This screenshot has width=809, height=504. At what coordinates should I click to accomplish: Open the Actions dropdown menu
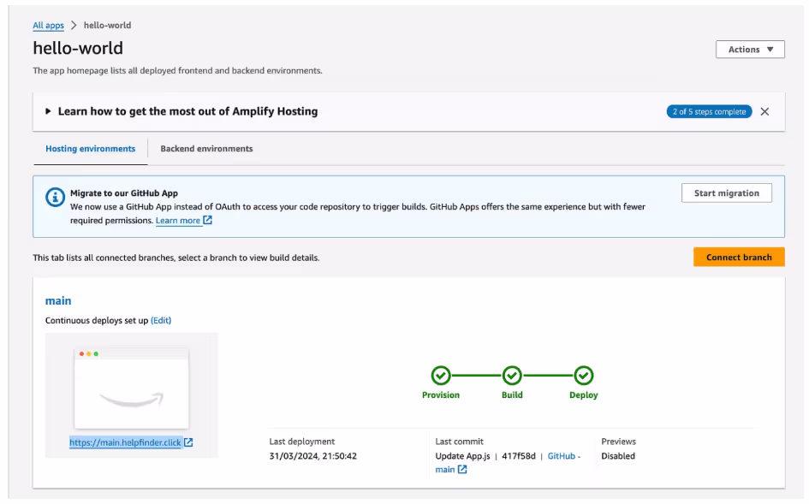[x=750, y=50]
